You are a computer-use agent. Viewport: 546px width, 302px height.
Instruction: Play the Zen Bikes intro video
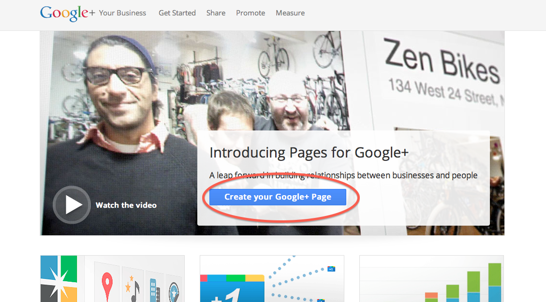point(72,205)
